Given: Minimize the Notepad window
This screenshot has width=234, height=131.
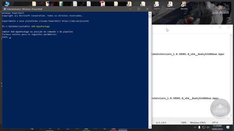Looking at the screenshot, I should [x=211, y=27].
